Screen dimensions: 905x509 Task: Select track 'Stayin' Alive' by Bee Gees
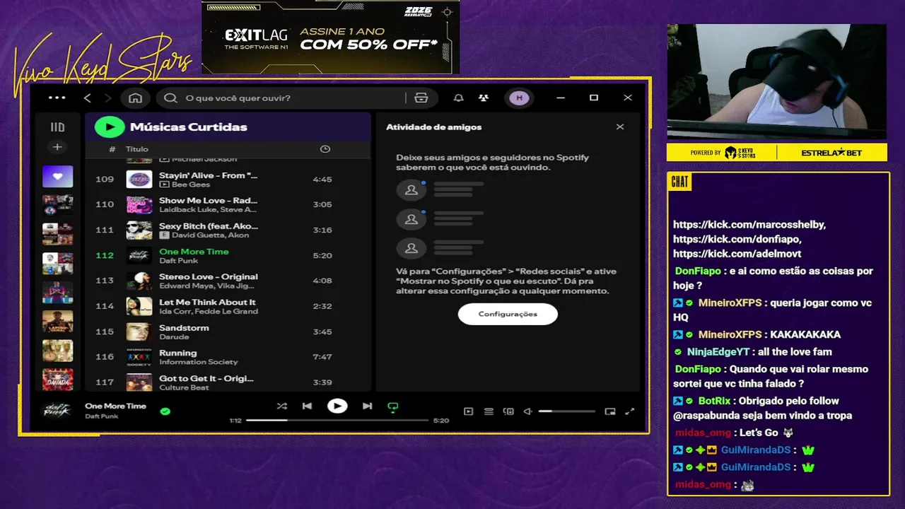(x=228, y=180)
